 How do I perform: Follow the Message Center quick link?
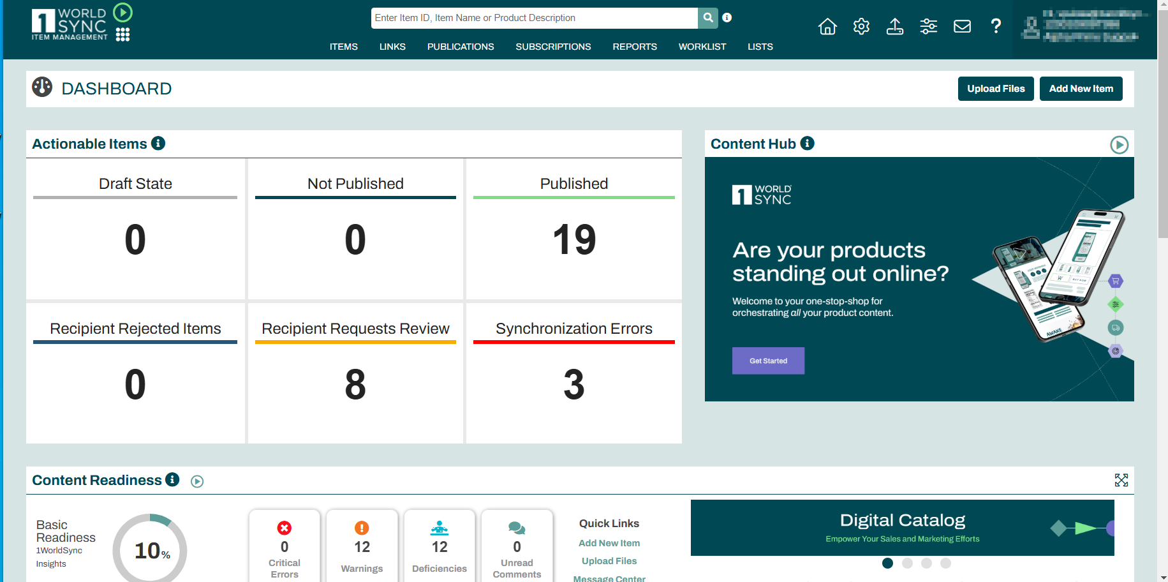pyautogui.click(x=609, y=578)
